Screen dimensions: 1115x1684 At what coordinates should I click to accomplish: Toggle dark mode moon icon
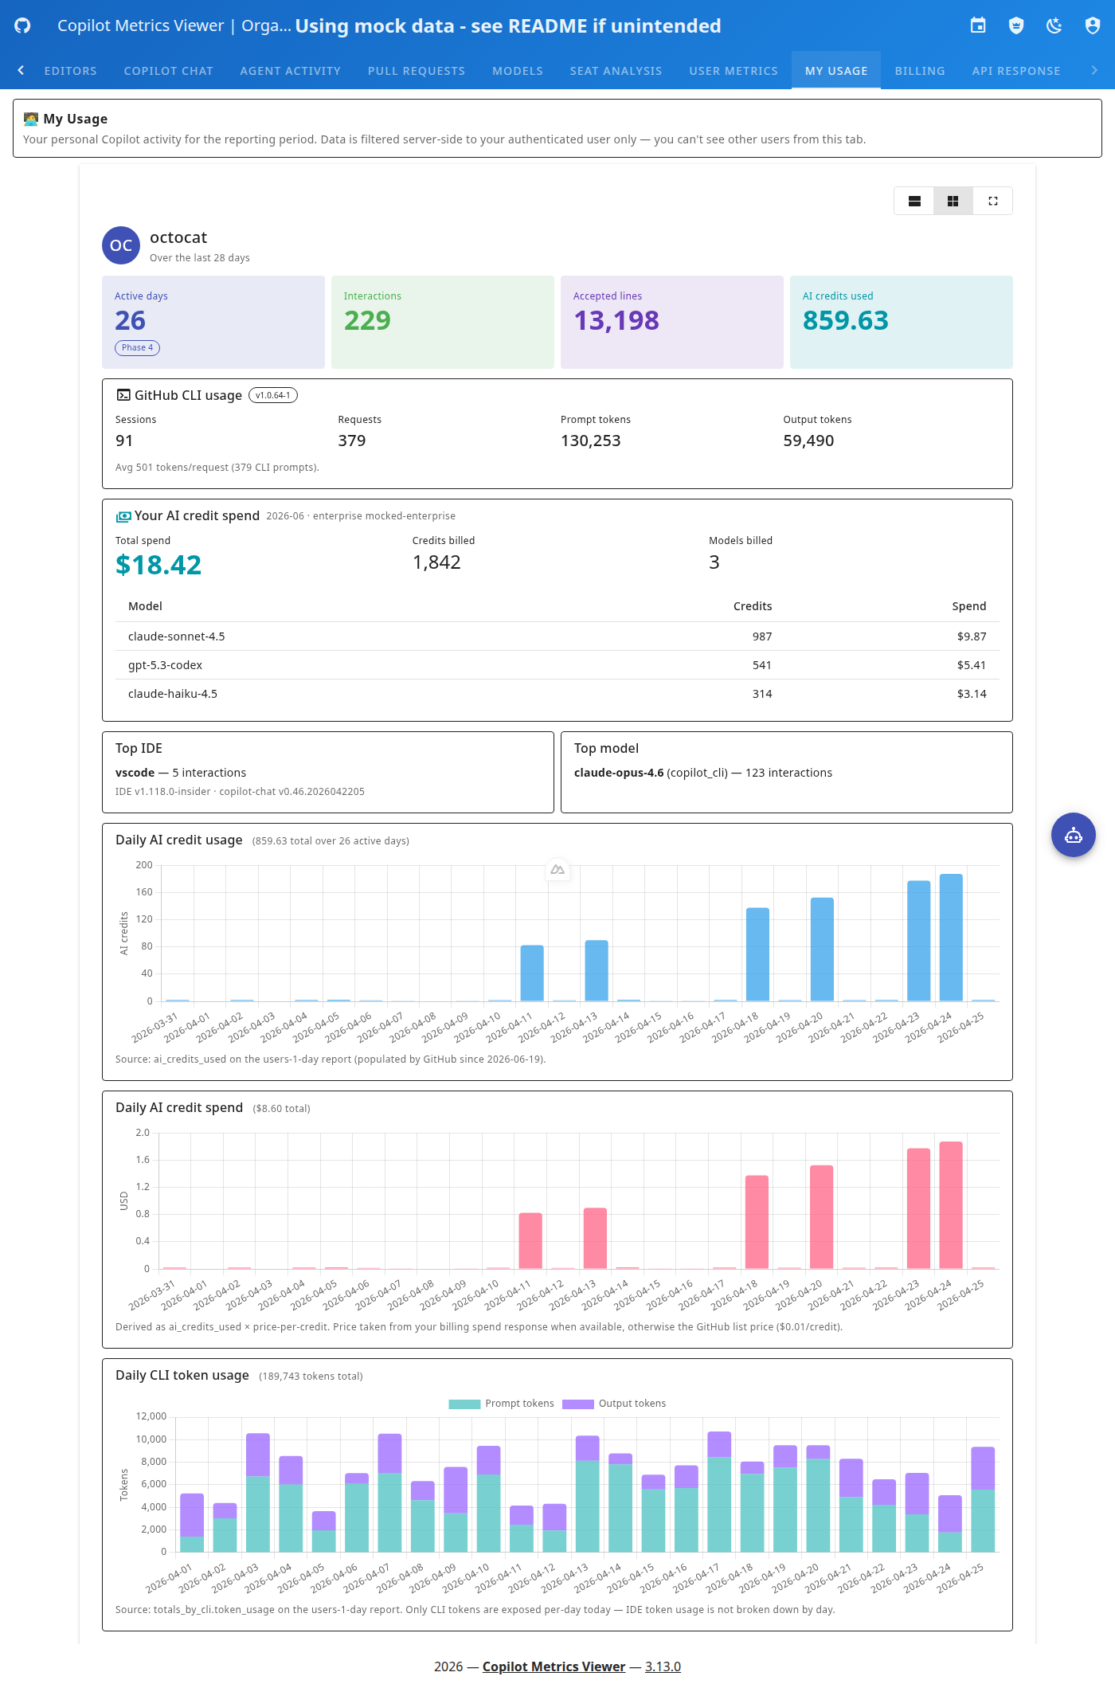point(1054,25)
